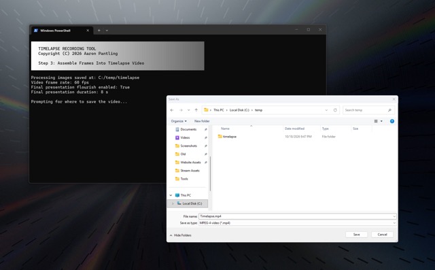Click the pin icon next to Old
Image resolution: width=435 pixels, height=270 pixels.
[x=205, y=154]
